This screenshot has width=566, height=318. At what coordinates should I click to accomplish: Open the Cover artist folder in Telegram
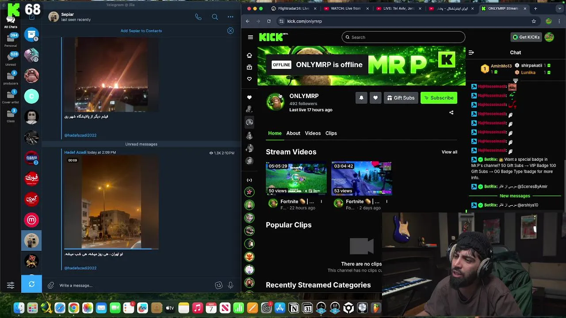[x=11, y=96]
